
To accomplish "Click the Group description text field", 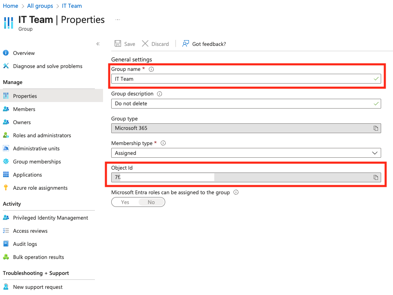I will click(241, 104).
